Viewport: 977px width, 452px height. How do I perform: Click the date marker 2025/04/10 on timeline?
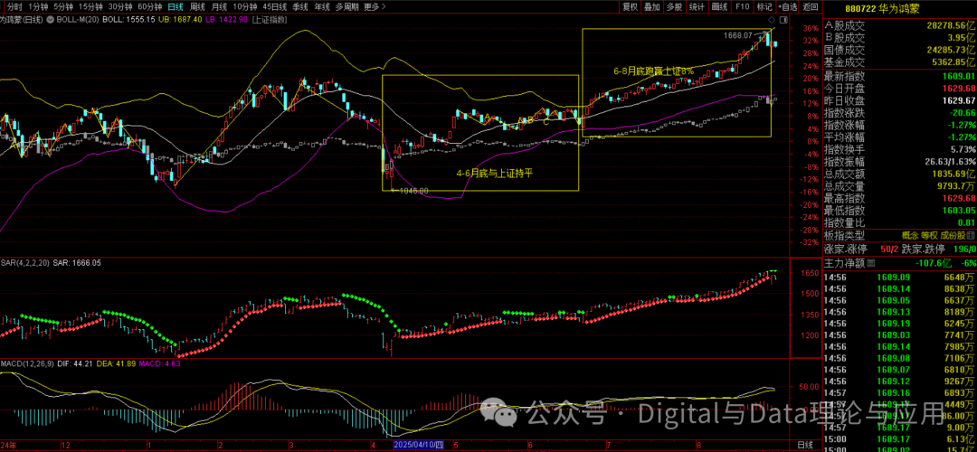click(x=419, y=445)
